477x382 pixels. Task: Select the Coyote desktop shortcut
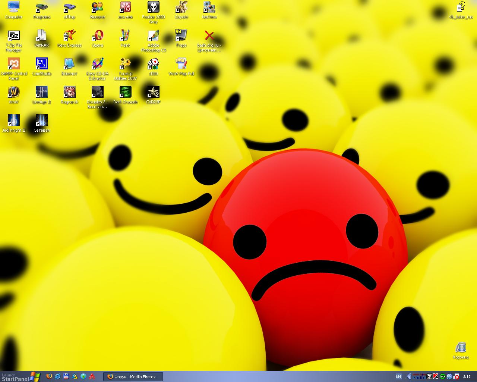tap(181, 10)
